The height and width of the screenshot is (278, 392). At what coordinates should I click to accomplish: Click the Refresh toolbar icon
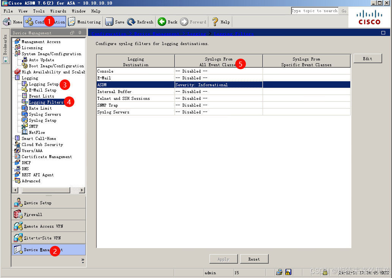click(x=131, y=22)
